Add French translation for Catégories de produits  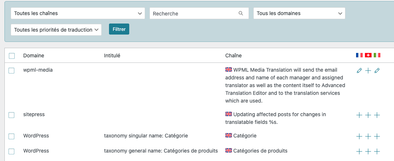(359, 151)
